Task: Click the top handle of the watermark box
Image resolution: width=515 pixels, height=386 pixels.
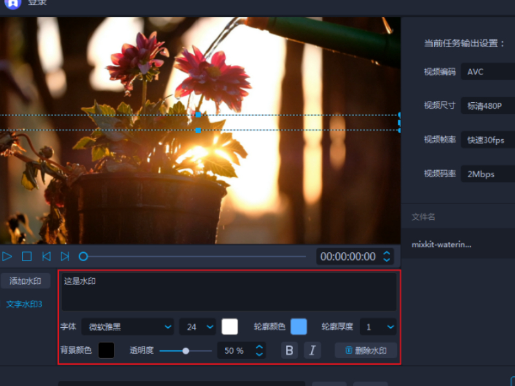Action: click(x=198, y=115)
